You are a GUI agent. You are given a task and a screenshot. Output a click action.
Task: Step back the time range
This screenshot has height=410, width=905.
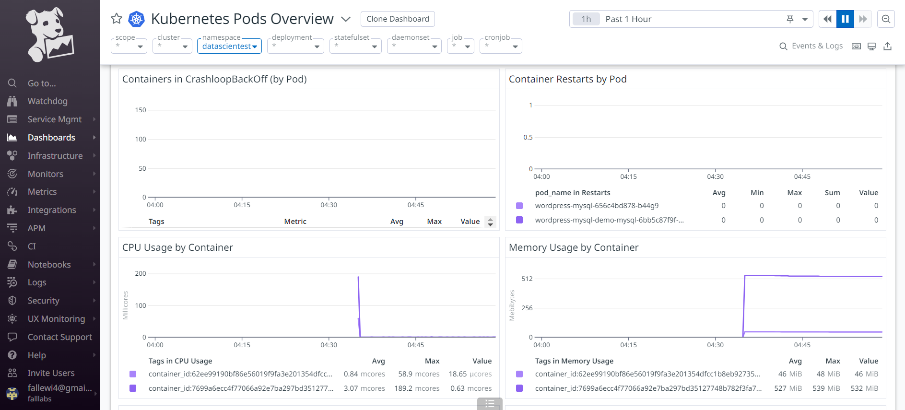(x=827, y=19)
